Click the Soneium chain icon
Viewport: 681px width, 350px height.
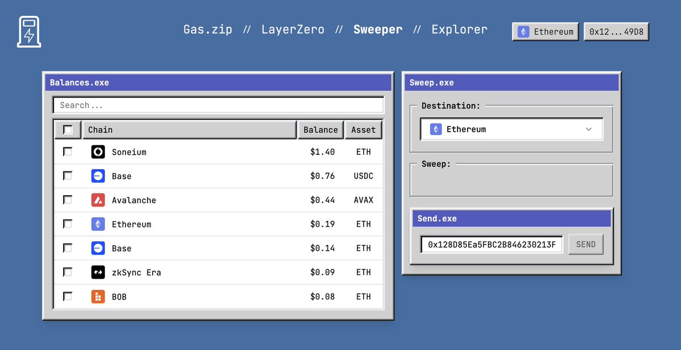pos(98,152)
